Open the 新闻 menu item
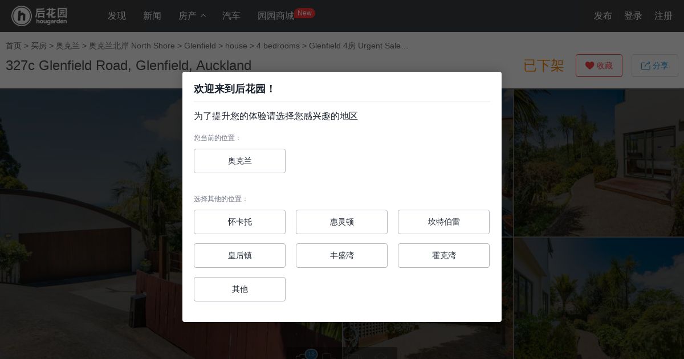The image size is (684, 359). pos(152,16)
